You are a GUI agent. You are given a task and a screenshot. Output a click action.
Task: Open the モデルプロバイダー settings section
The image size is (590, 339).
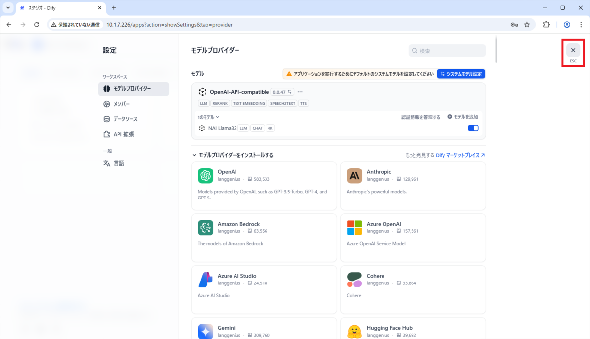[134, 89]
